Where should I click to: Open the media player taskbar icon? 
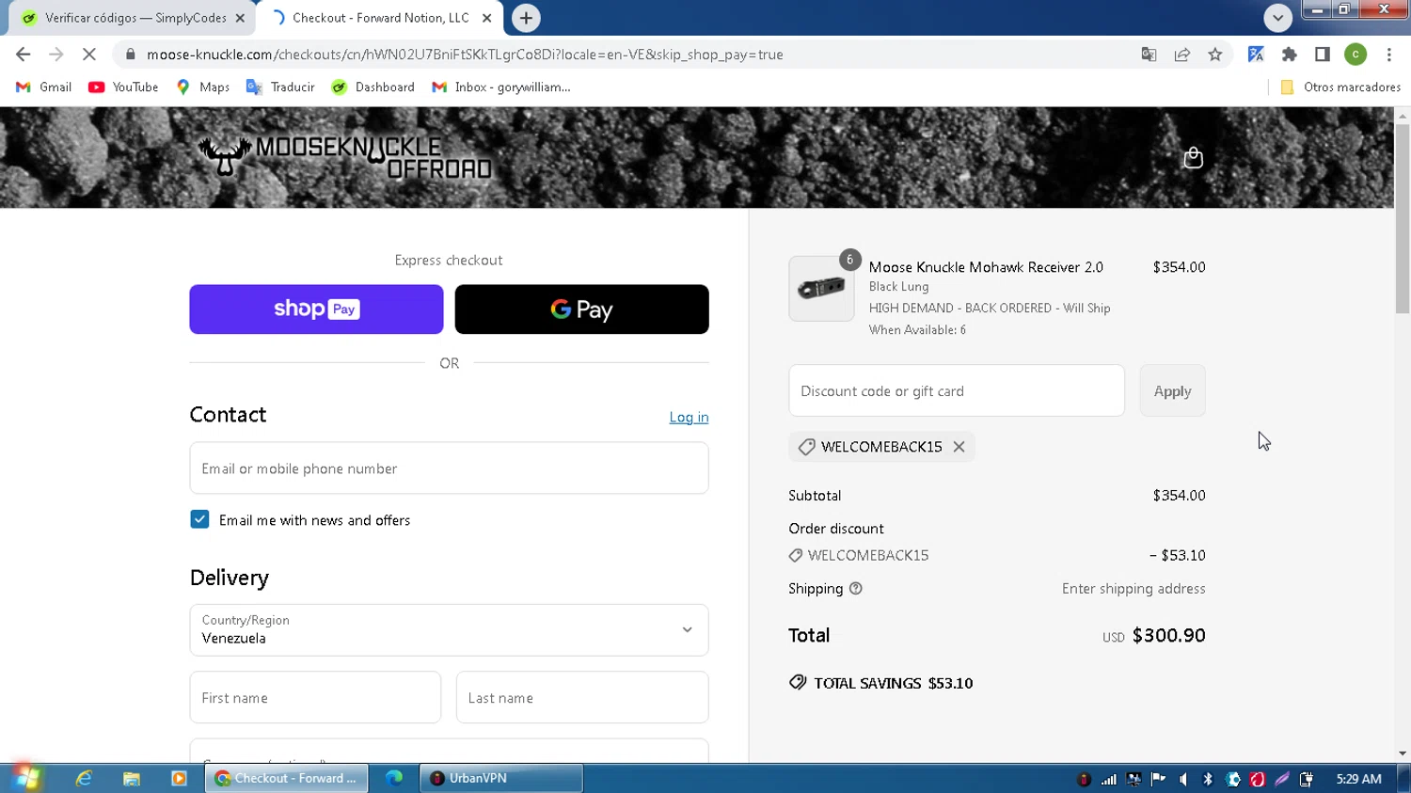(179, 778)
